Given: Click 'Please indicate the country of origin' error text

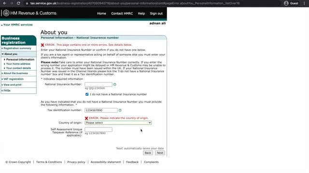Looking at the screenshot, I should 124,118.
